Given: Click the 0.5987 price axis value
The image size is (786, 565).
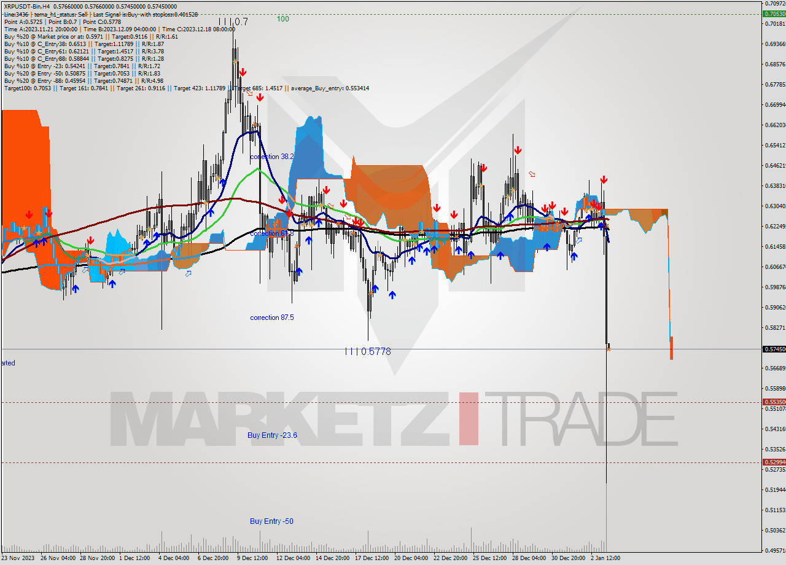Looking at the screenshot, I should (x=776, y=287).
